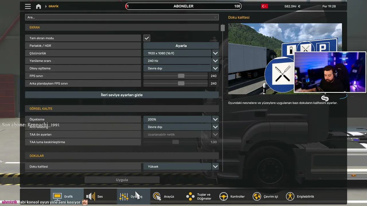Click the settings list scrollbar handle
Image resolution: width=367 pixels, height=206 pixels.
[x=223, y=28]
